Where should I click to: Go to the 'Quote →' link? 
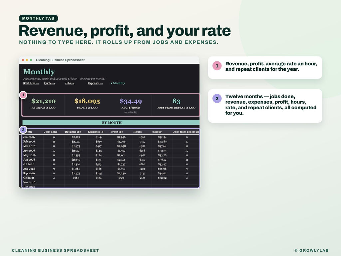(50, 83)
